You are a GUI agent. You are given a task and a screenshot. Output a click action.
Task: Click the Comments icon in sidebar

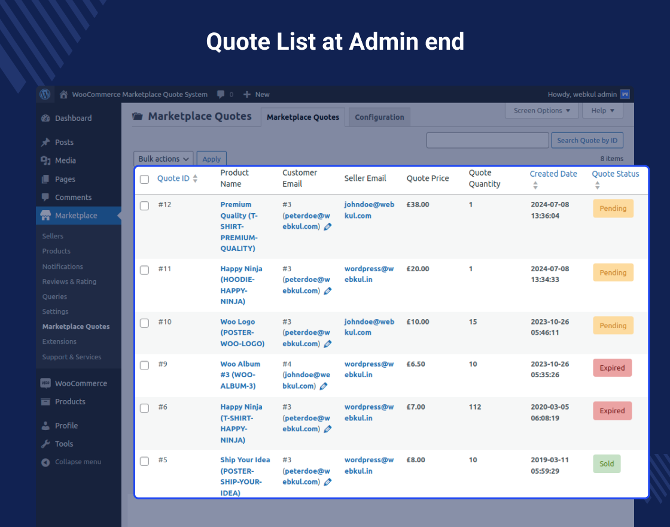[x=45, y=197]
